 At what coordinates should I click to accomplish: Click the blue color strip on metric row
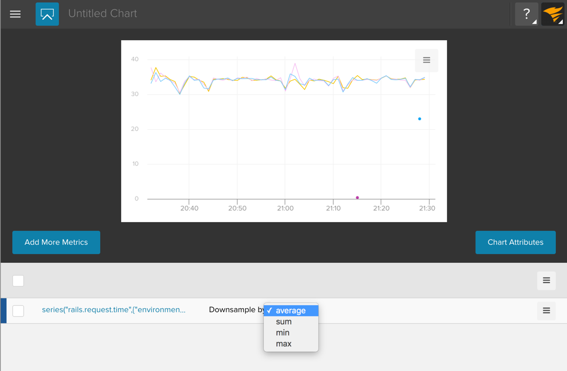[x=3, y=311]
